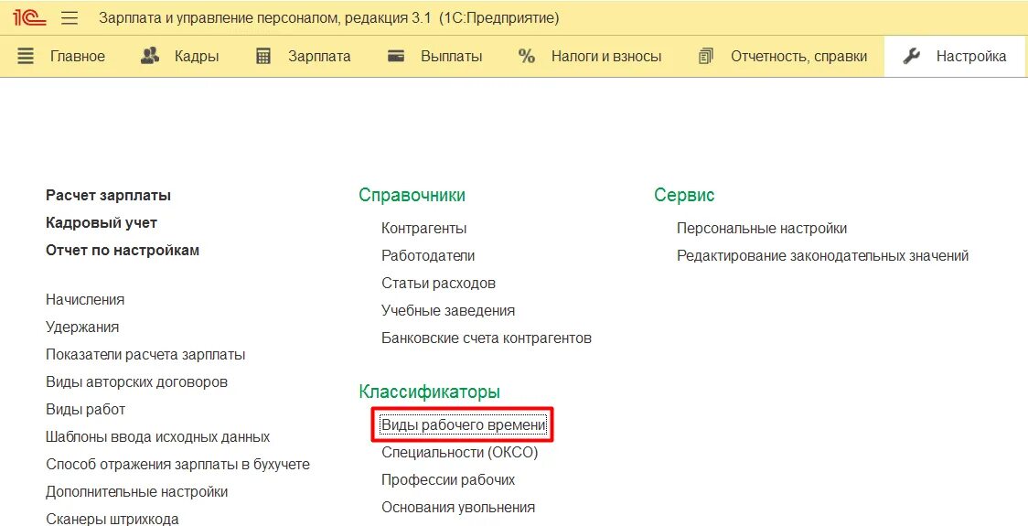Image resolution: width=1028 pixels, height=526 pixels.
Task: Open Основания увольнения classifier
Action: click(458, 508)
